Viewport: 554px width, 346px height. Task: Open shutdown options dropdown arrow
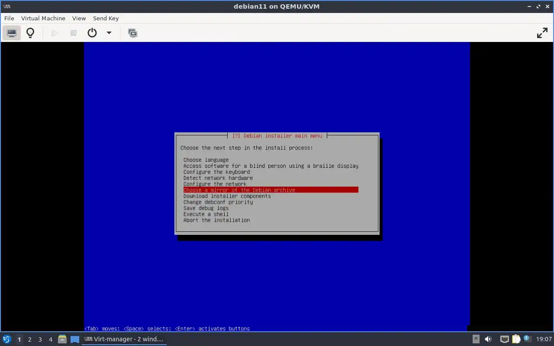(109, 33)
